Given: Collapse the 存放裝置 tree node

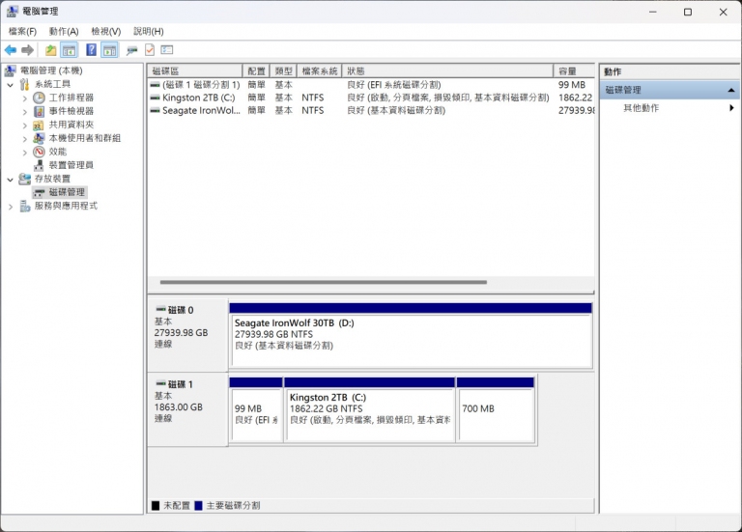Looking at the screenshot, I should [11, 180].
